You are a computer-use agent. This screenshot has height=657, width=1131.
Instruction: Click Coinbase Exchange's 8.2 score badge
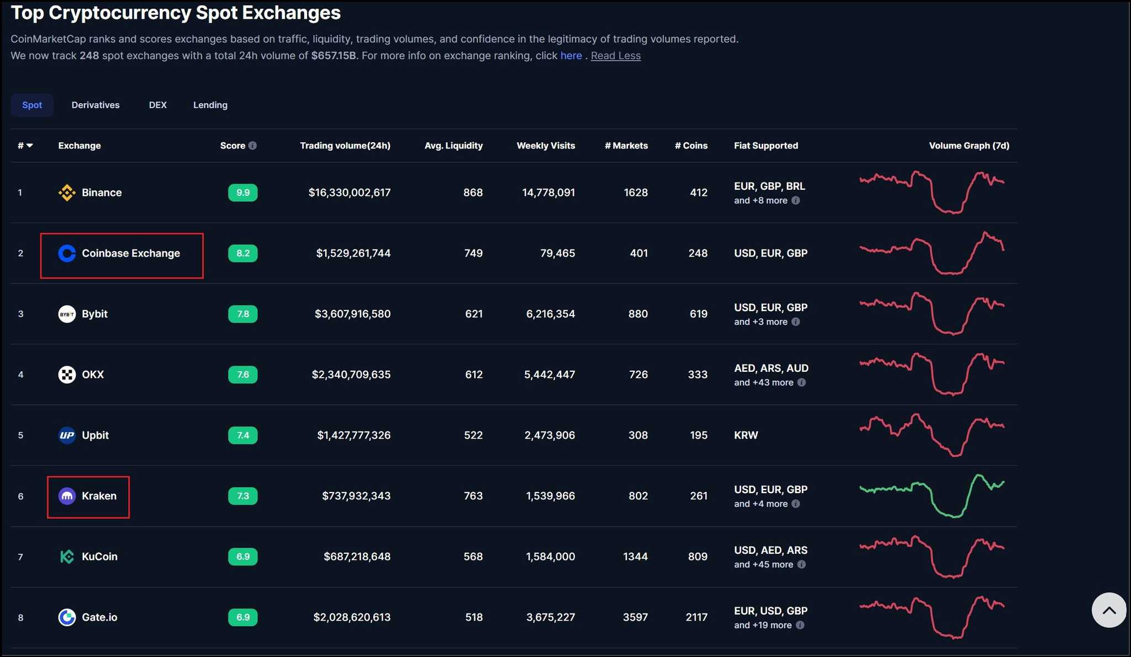(243, 253)
